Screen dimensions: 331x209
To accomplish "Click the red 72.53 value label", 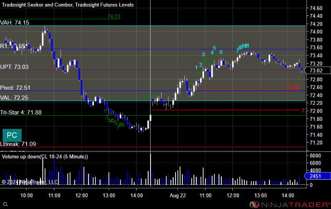I will tap(293, 87).
